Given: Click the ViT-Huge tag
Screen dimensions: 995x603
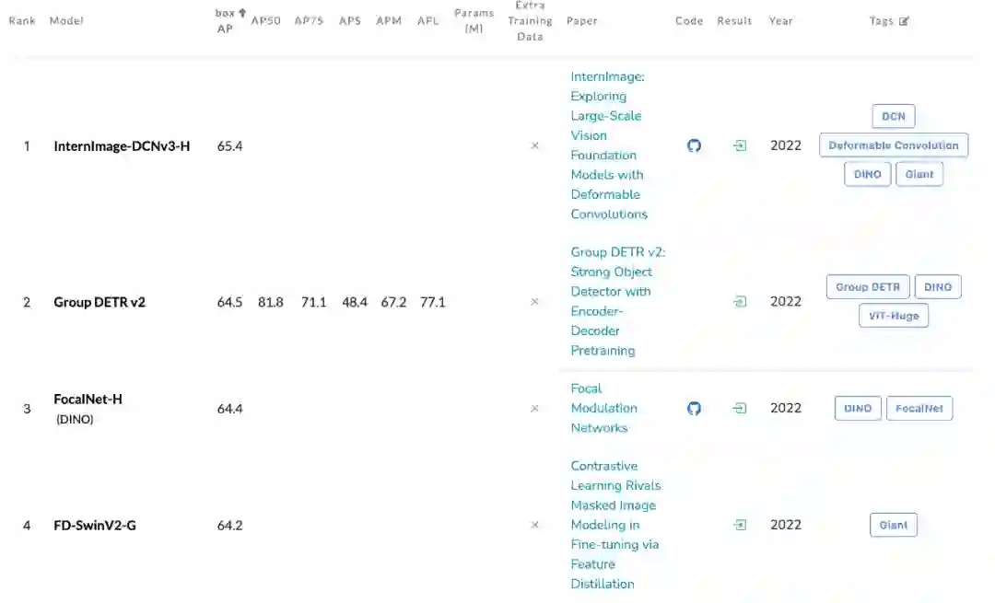Looking at the screenshot, I should pos(893,316).
